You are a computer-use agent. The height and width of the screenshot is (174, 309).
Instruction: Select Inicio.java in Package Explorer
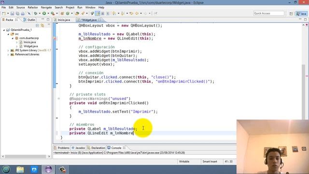29,42
